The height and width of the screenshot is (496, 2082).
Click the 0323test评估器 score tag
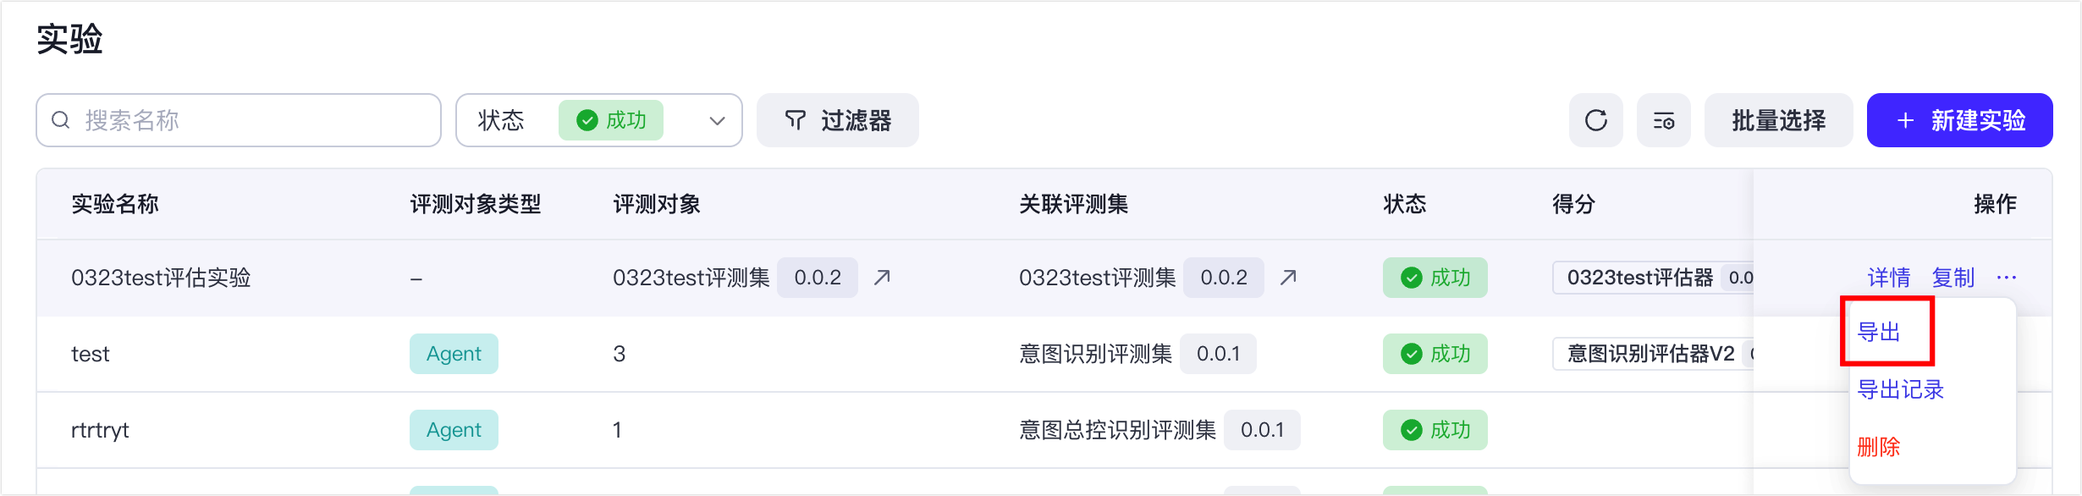pos(1639,278)
